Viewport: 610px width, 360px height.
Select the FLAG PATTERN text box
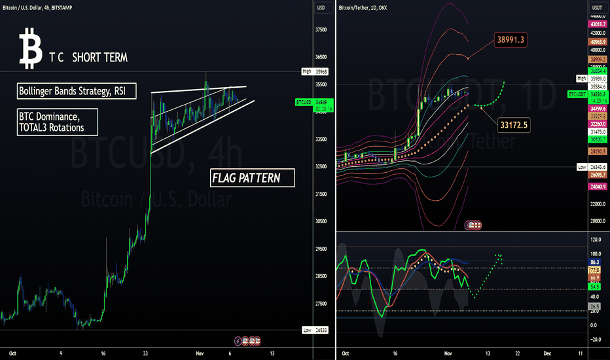point(253,178)
